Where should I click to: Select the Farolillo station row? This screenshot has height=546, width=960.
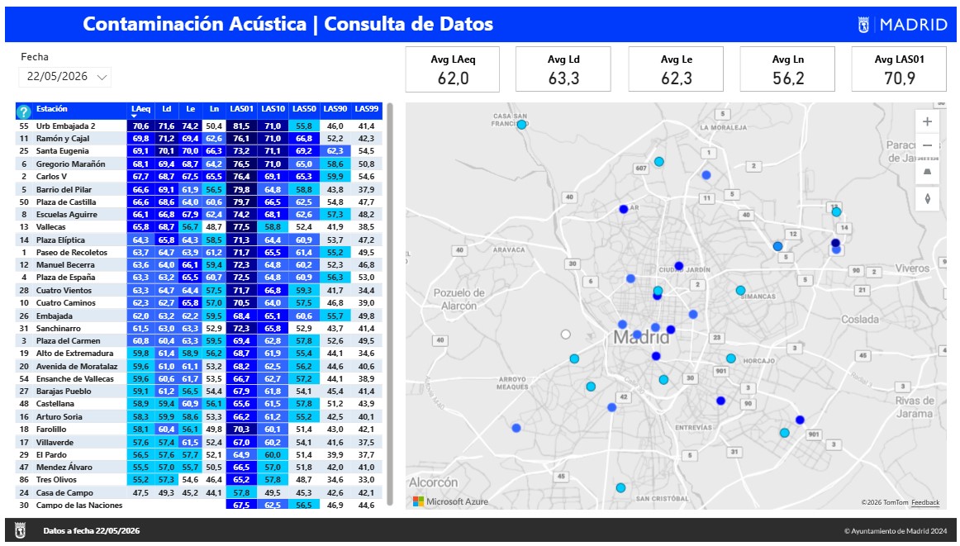199,429
